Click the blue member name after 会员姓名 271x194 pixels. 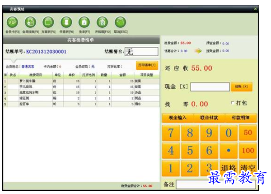pos(28,67)
